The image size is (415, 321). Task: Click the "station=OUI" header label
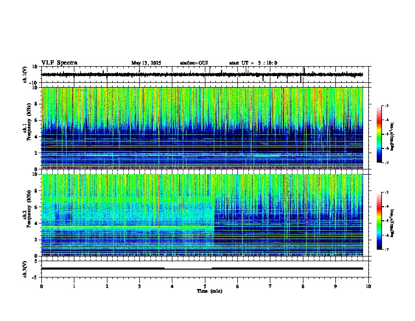tap(194, 63)
